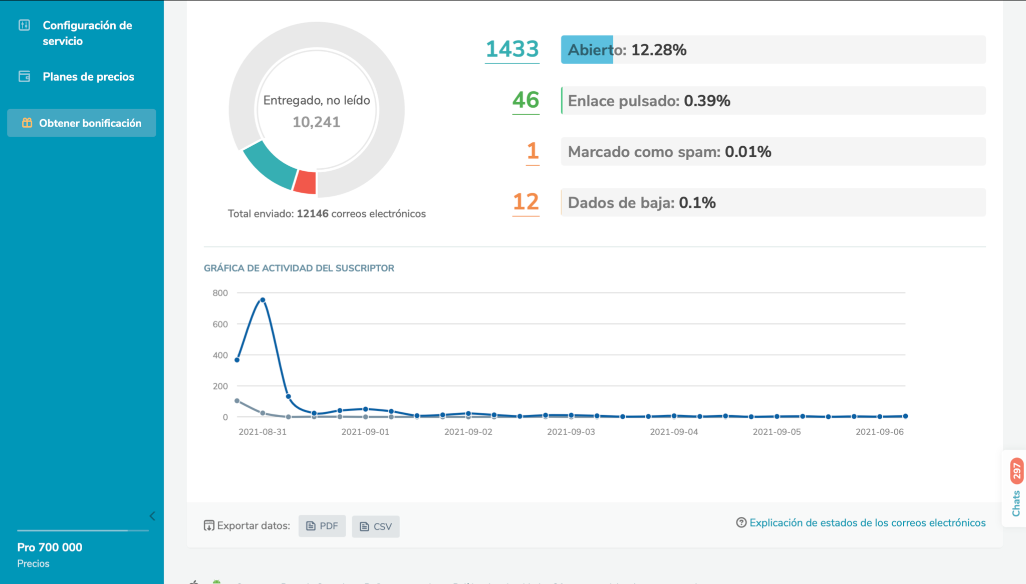Click the Abierto 12.28% progress bar
Viewport: 1026px width, 584px height.
(773, 50)
